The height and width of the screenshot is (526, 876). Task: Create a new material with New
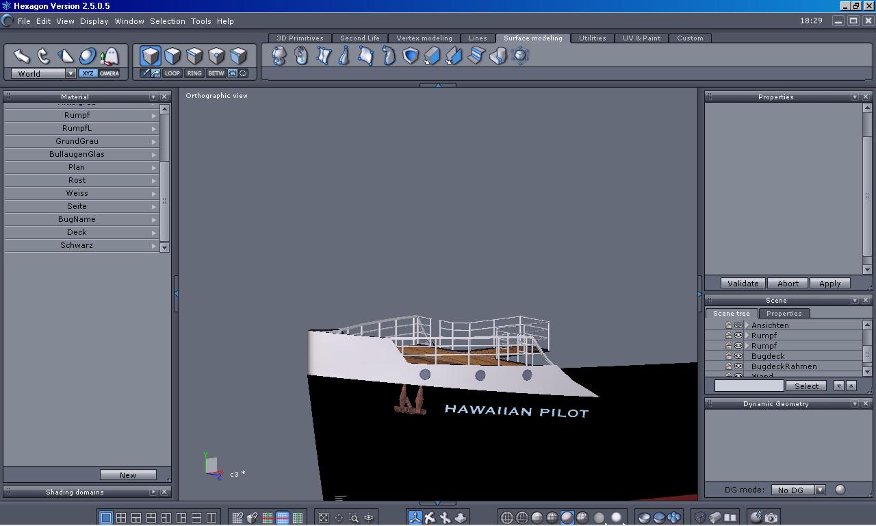[x=128, y=475]
